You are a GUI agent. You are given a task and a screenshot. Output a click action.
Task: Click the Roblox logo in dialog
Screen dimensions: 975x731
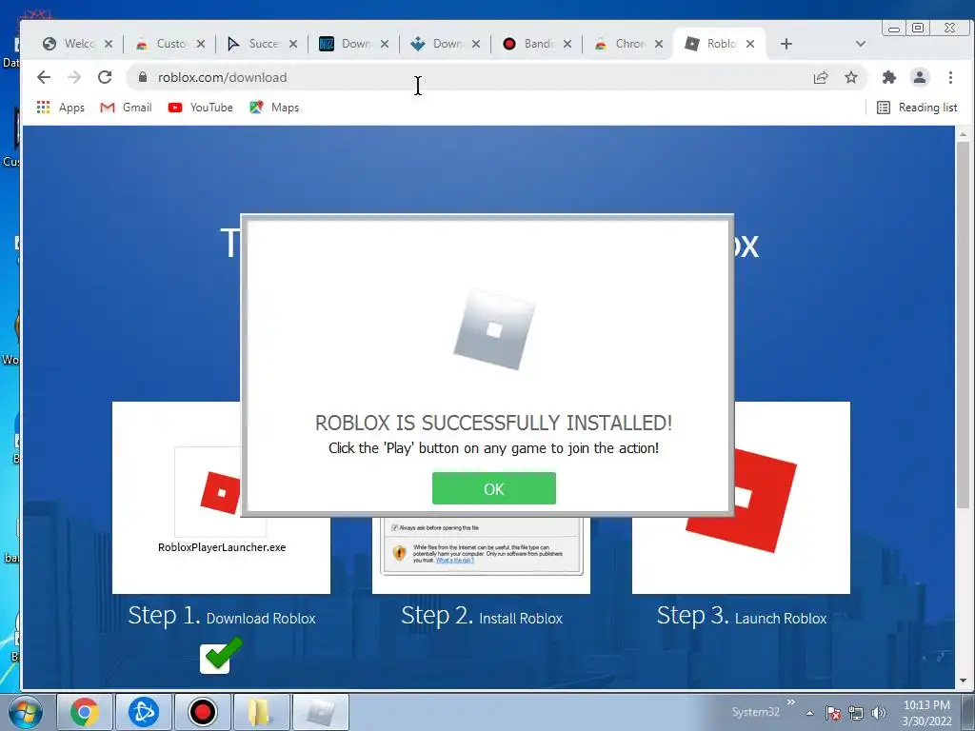(494, 329)
